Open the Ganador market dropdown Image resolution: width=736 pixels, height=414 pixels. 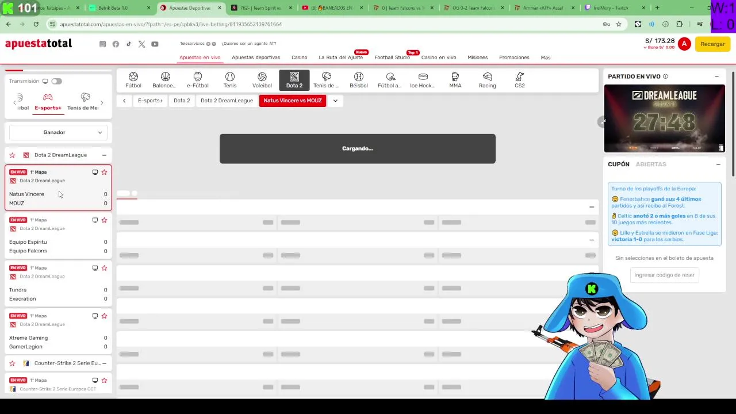(x=58, y=132)
